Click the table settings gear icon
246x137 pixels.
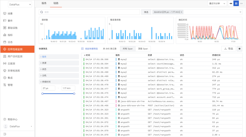[240, 49]
